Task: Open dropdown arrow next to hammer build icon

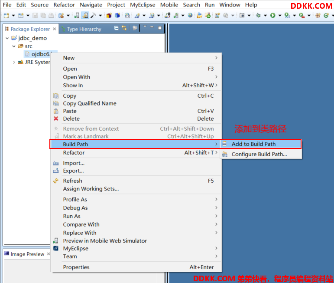Action: pos(100,15)
